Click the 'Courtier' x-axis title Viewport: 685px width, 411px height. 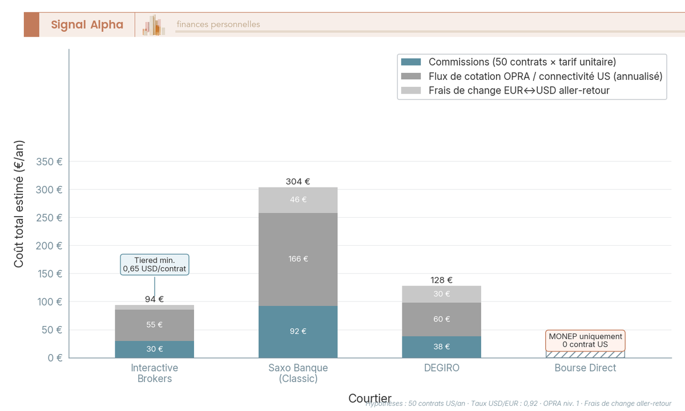[x=370, y=398]
